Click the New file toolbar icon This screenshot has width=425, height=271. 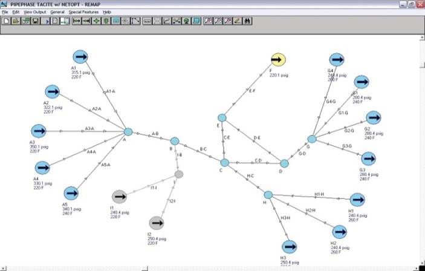[7, 21]
